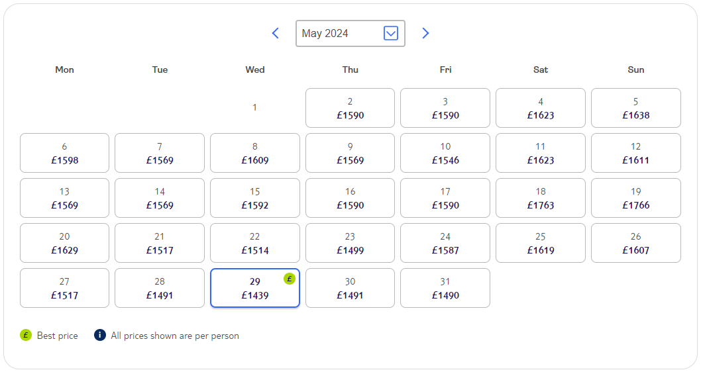Choose 2 May at £1590
The width and height of the screenshot is (701, 372).
tap(350, 108)
